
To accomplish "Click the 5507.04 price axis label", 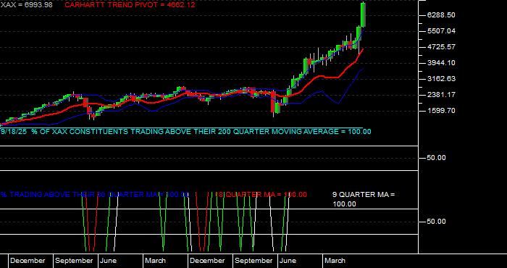I will pos(441,31).
